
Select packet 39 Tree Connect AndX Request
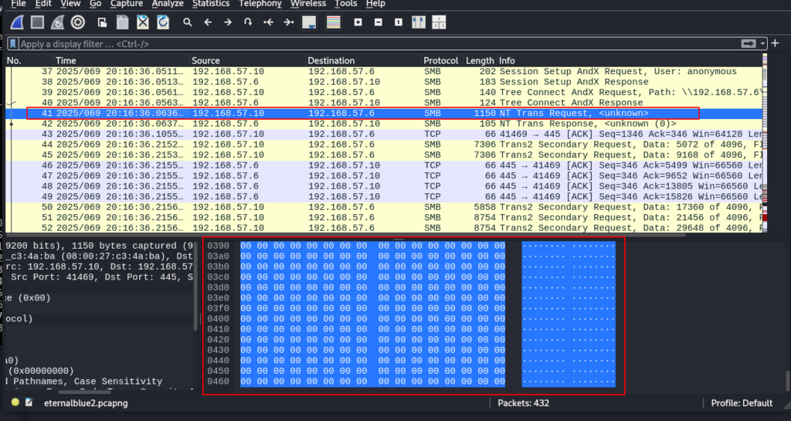384,92
